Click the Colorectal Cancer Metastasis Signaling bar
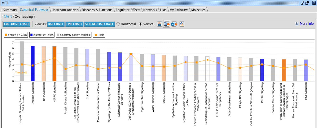The height and width of the screenshot is (128, 317). pyautogui.click(x=120, y=67)
